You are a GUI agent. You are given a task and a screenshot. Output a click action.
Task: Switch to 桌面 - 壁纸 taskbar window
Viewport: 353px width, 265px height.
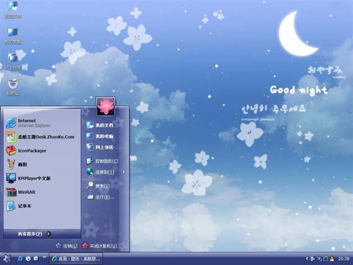(76, 259)
